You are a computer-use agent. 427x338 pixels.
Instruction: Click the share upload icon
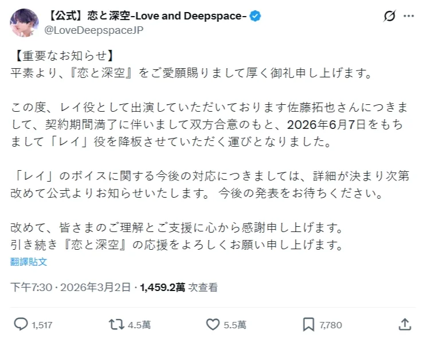(x=405, y=324)
